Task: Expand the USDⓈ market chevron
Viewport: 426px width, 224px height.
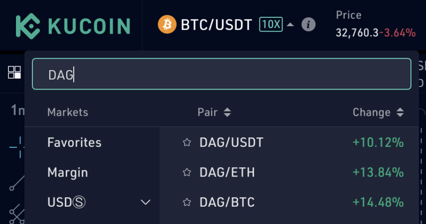Action: (x=145, y=202)
